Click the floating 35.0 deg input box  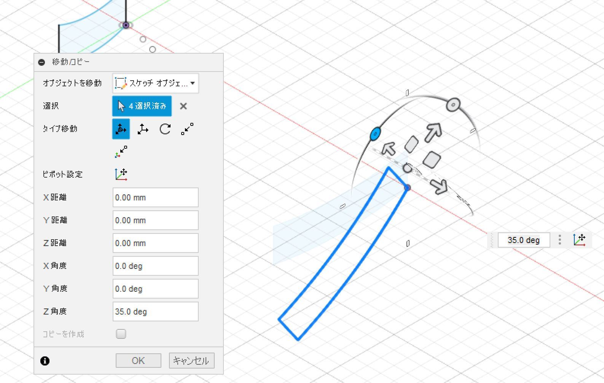point(523,240)
